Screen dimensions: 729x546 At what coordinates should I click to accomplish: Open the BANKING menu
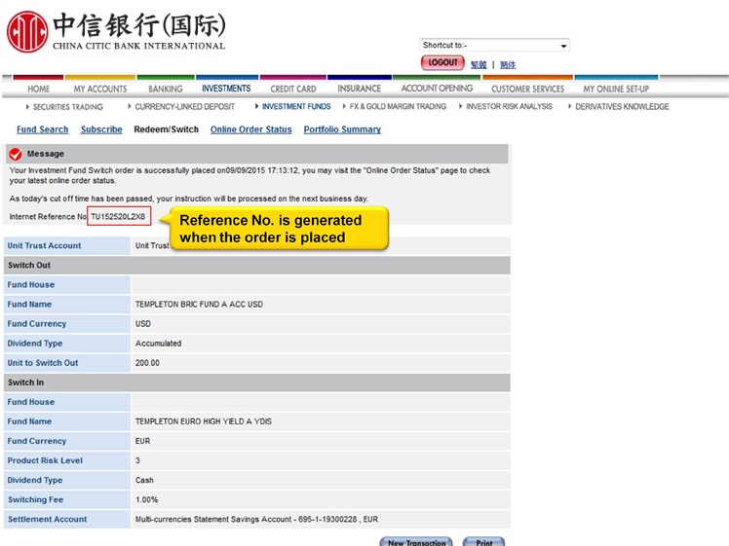(x=166, y=89)
